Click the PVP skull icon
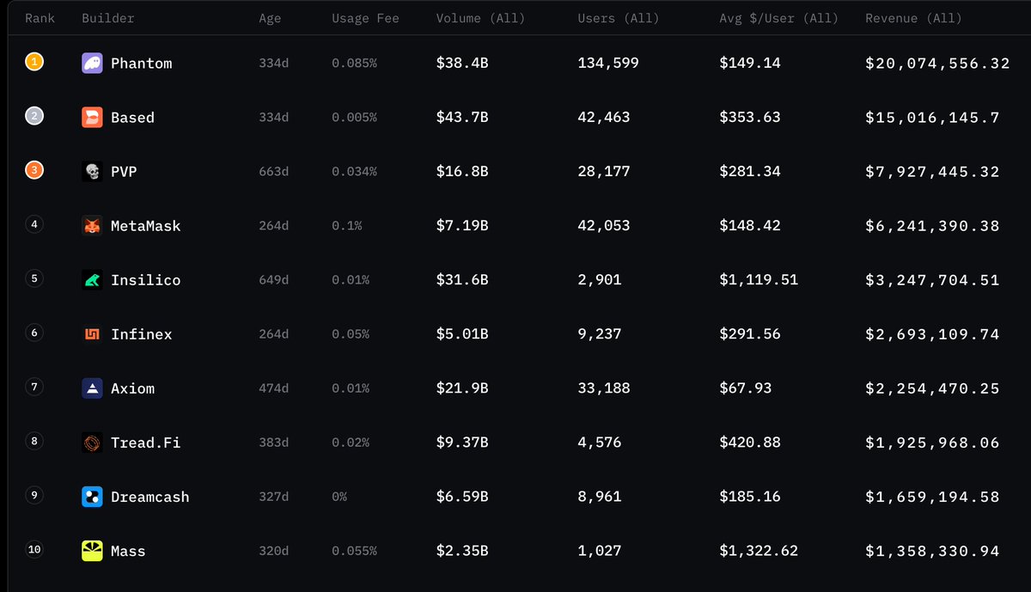The image size is (1031, 592). click(92, 171)
